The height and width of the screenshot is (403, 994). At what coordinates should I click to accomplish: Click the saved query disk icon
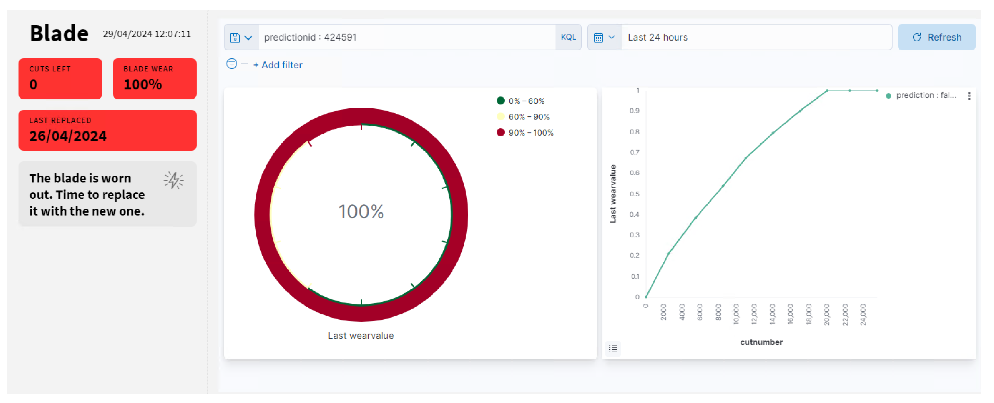pyautogui.click(x=235, y=37)
